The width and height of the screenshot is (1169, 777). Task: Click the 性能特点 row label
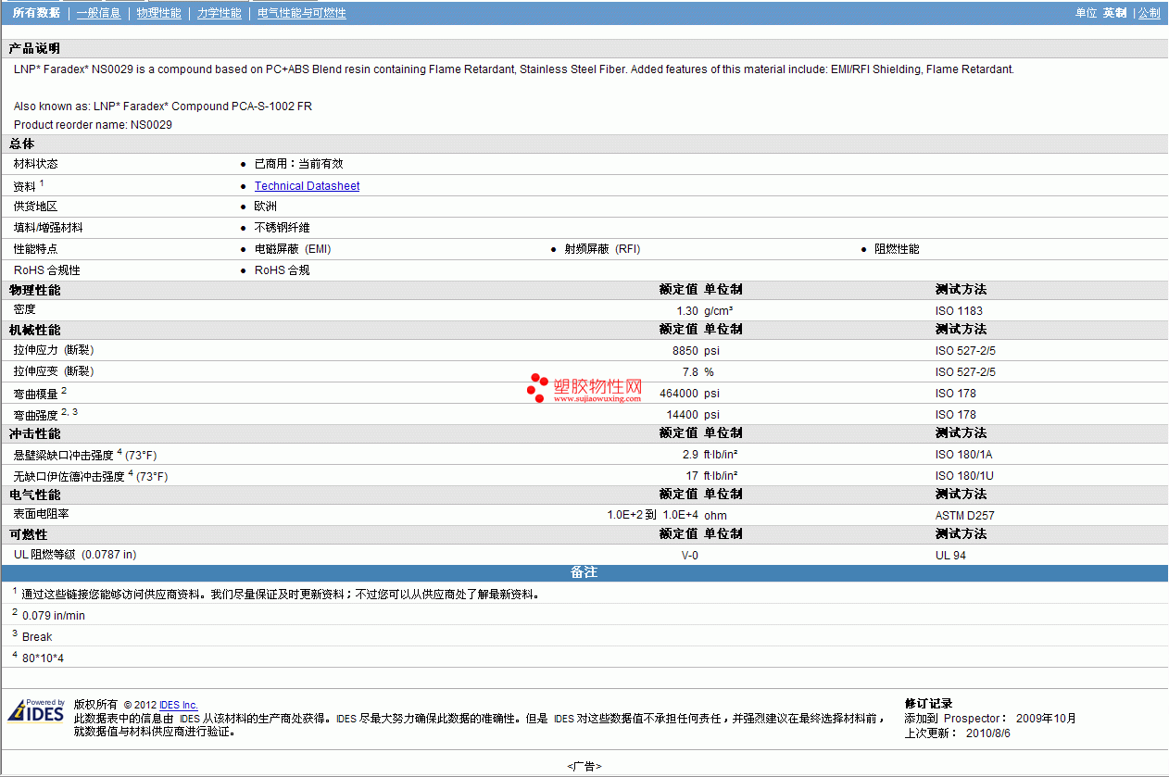click(x=36, y=249)
